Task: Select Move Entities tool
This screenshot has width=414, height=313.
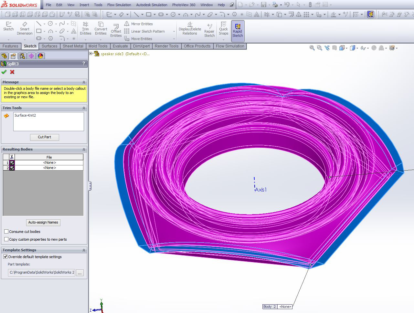Action: pos(138,39)
